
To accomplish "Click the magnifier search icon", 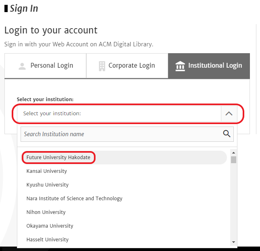I will (x=227, y=134).
